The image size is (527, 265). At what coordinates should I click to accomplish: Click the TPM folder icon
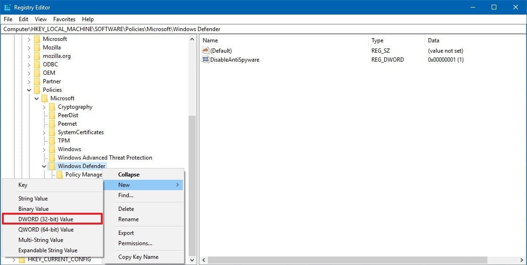[x=52, y=141]
